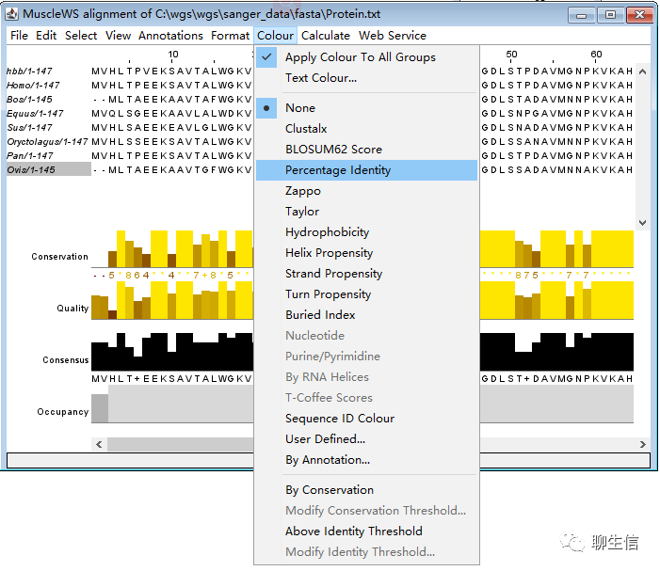Select Sequence ID Colour option

(340, 419)
